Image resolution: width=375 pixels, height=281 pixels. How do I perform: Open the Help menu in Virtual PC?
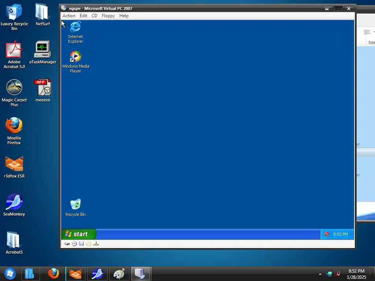tap(124, 16)
